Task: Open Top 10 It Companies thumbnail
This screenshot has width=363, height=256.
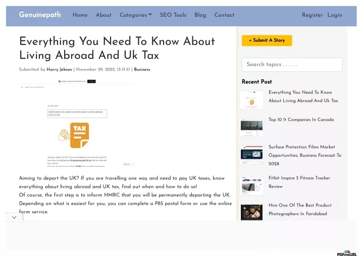Action: tap(251, 127)
